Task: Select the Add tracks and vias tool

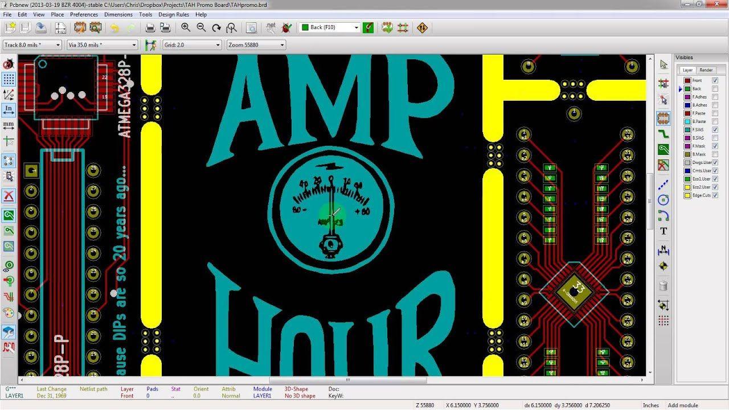Action: pos(664,134)
